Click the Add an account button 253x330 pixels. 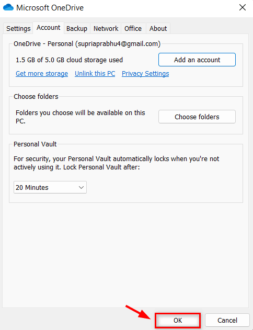pos(197,60)
